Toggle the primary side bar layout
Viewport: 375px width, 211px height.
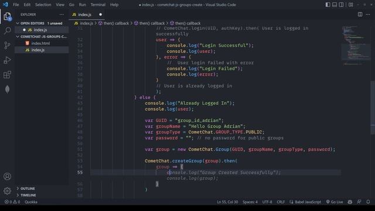click(x=328, y=5)
